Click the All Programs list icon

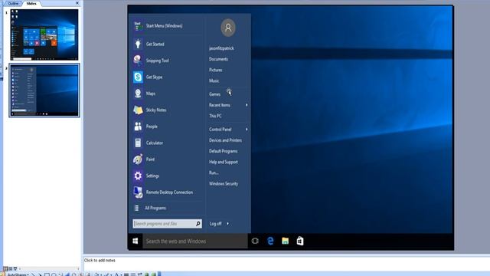[136, 208]
